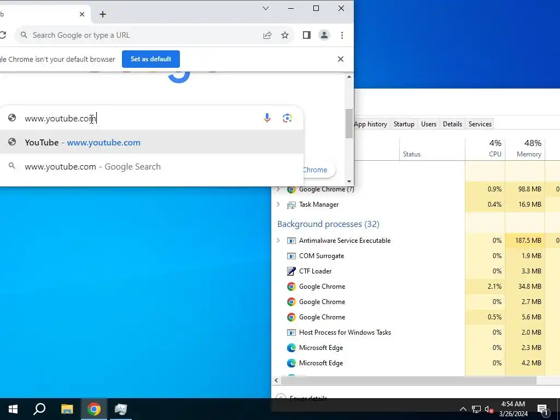Select COM Surrogate process icon
This screenshot has height=420, width=560.
coord(291,256)
